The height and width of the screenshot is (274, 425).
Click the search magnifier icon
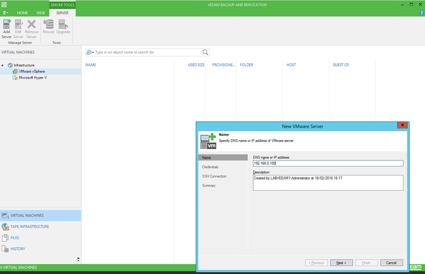click(x=205, y=52)
